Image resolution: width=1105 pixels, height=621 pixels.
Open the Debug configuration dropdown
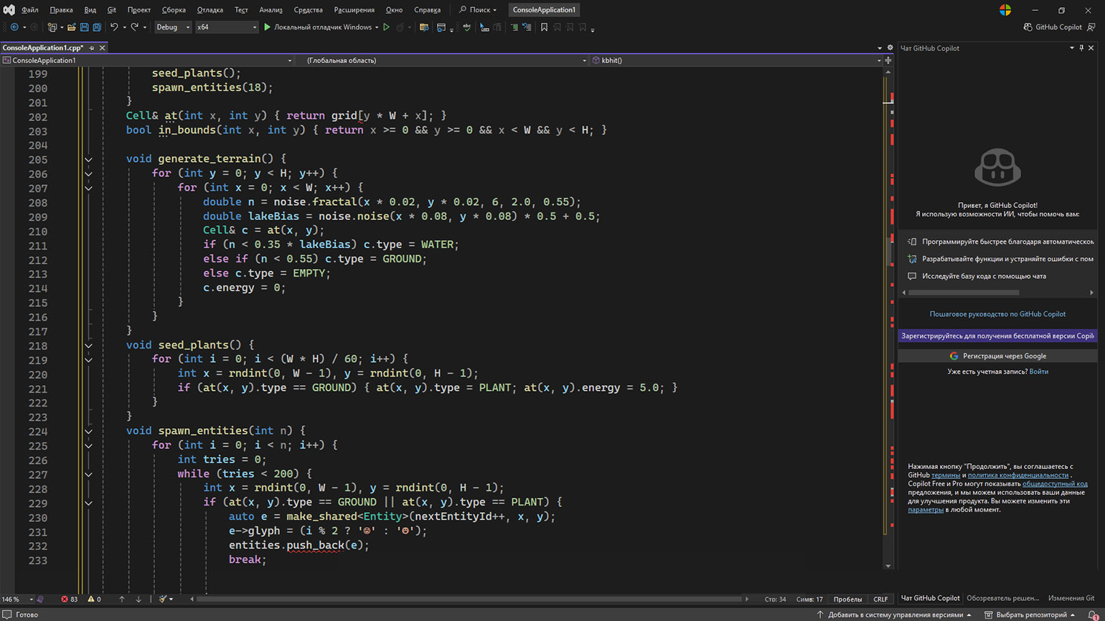coord(173,27)
